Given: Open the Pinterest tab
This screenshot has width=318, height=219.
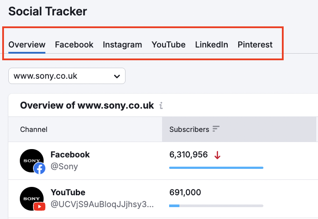Looking at the screenshot, I should pyautogui.click(x=255, y=44).
